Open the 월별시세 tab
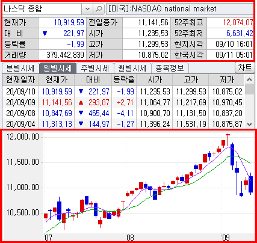Viewport: 257px width, 243px height. (x=132, y=69)
